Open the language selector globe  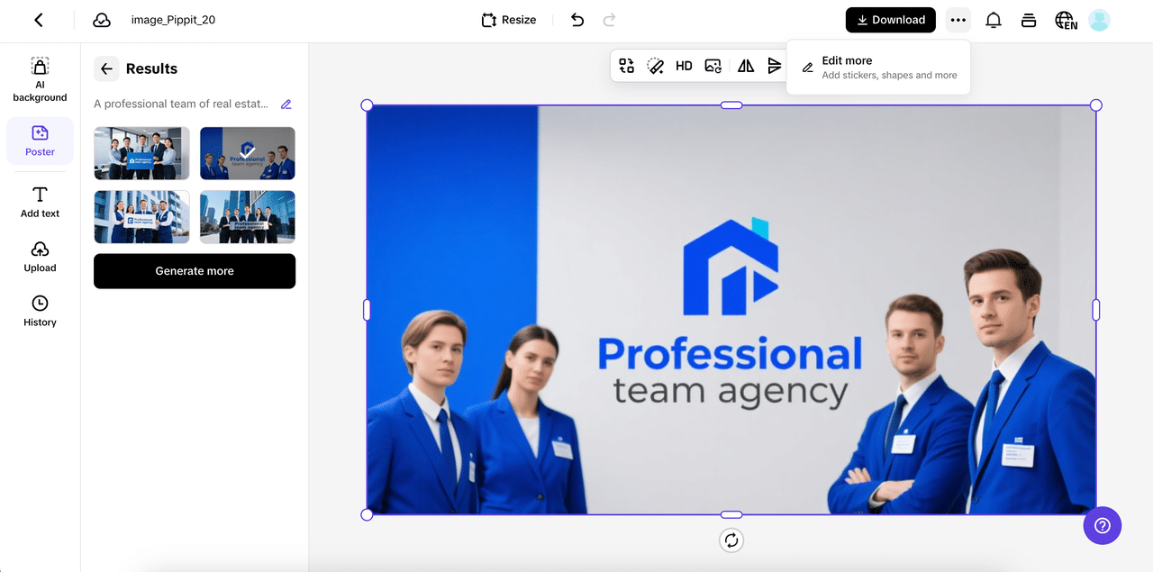[1066, 20]
